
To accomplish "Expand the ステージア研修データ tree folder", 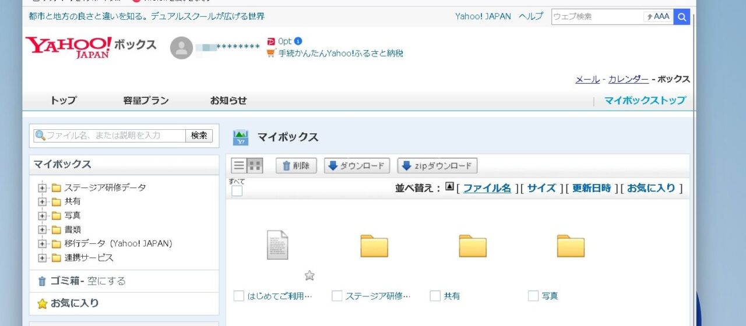I will tap(42, 188).
